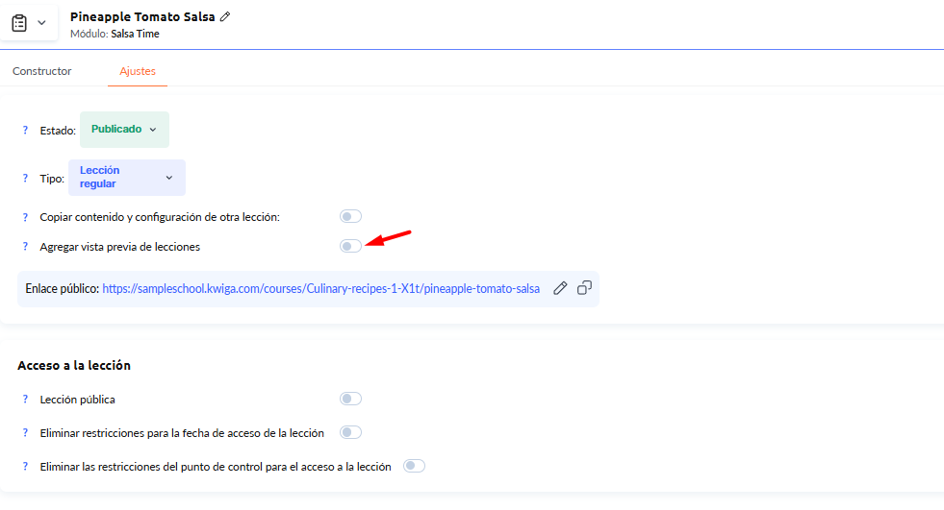Image resolution: width=944 pixels, height=510 pixels.
Task: Click the Enlace público label
Action: coord(62,289)
